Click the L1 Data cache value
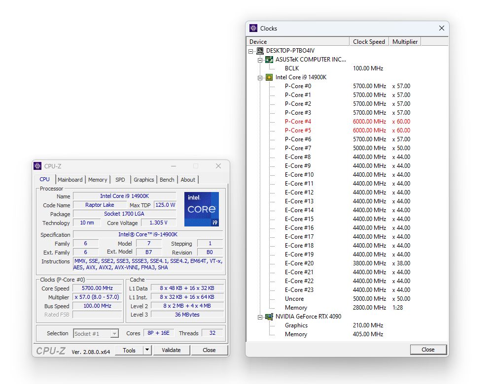 point(187,288)
